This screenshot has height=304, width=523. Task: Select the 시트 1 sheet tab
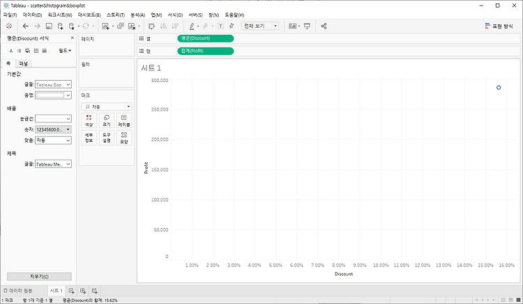pos(56,291)
